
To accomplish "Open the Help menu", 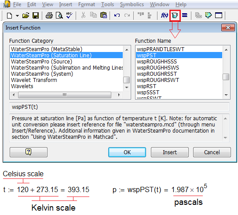I will (x=181, y=4).
